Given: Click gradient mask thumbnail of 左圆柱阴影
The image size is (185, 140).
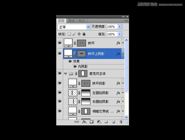Looking at the screenshot, I should pyautogui.click(x=86, y=93).
